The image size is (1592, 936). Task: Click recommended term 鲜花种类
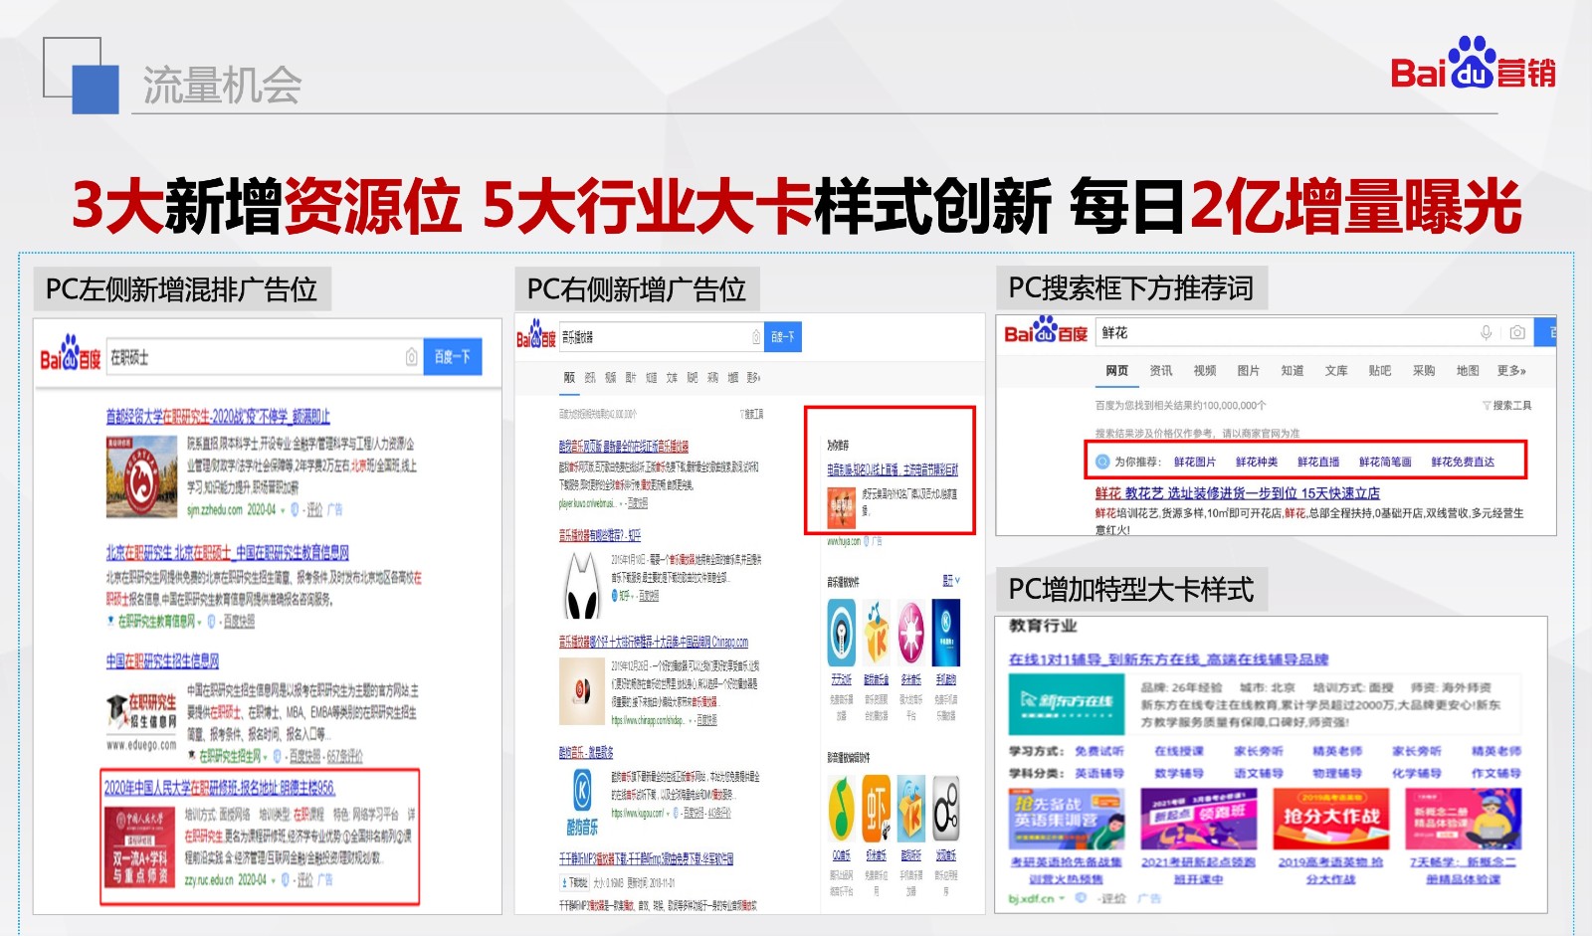pyautogui.click(x=1257, y=462)
